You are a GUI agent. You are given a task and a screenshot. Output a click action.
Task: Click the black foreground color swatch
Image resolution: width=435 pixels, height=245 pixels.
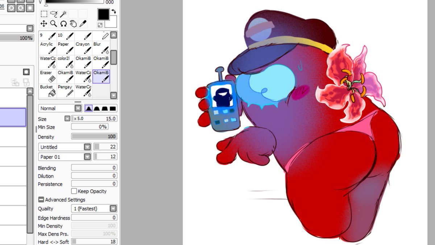pos(103,15)
